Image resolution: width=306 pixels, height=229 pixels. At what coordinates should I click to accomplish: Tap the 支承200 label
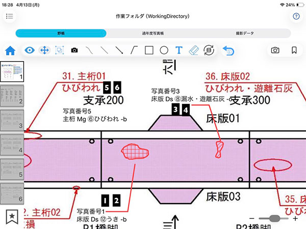104,100
